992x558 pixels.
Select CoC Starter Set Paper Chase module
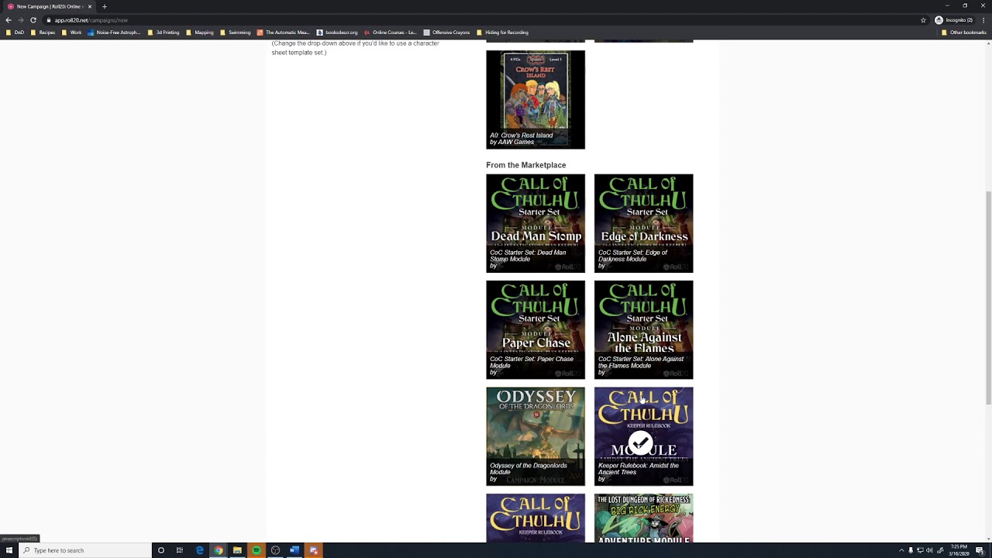(x=536, y=329)
